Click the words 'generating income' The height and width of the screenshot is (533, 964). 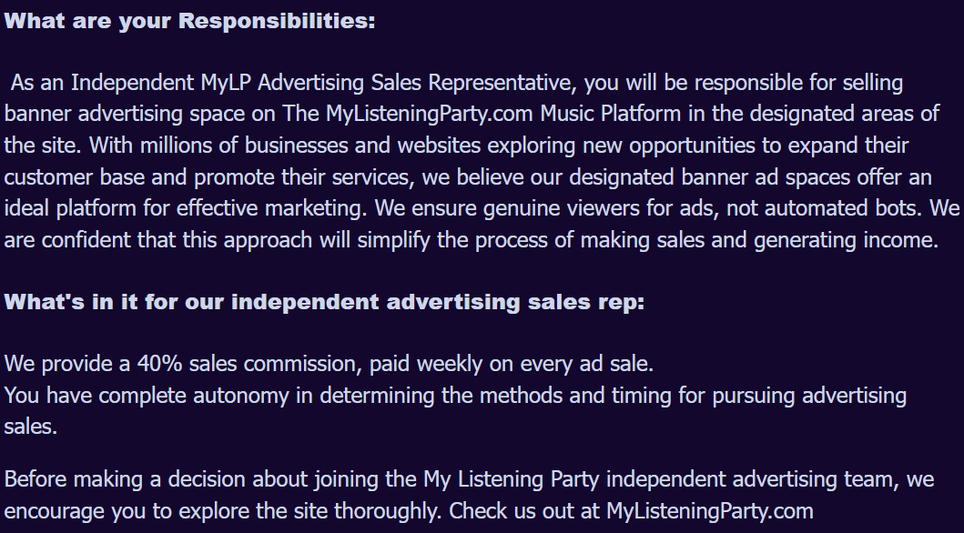point(844,240)
